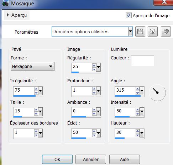This screenshot has height=165, width=173.
Task: Click the Angle direction dial
Action: [x=157, y=93]
